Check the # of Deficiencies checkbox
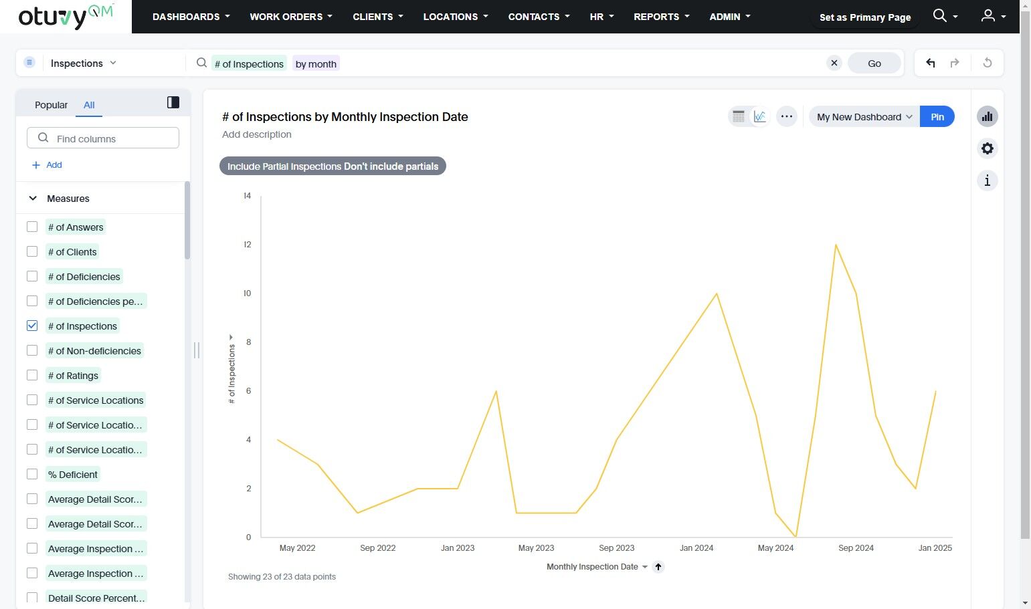 32,276
